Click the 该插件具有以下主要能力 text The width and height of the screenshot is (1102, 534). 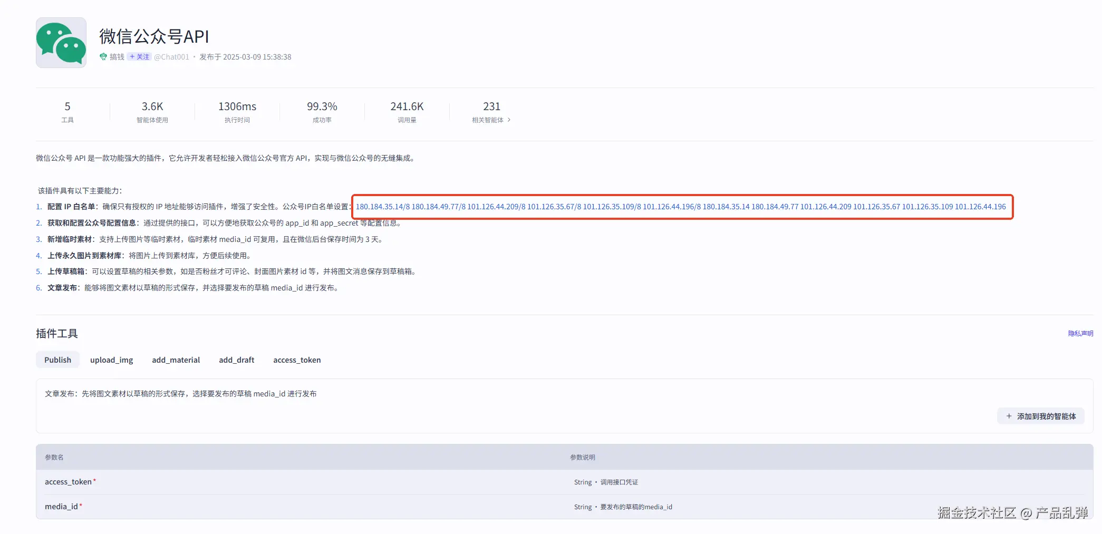[80, 191]
